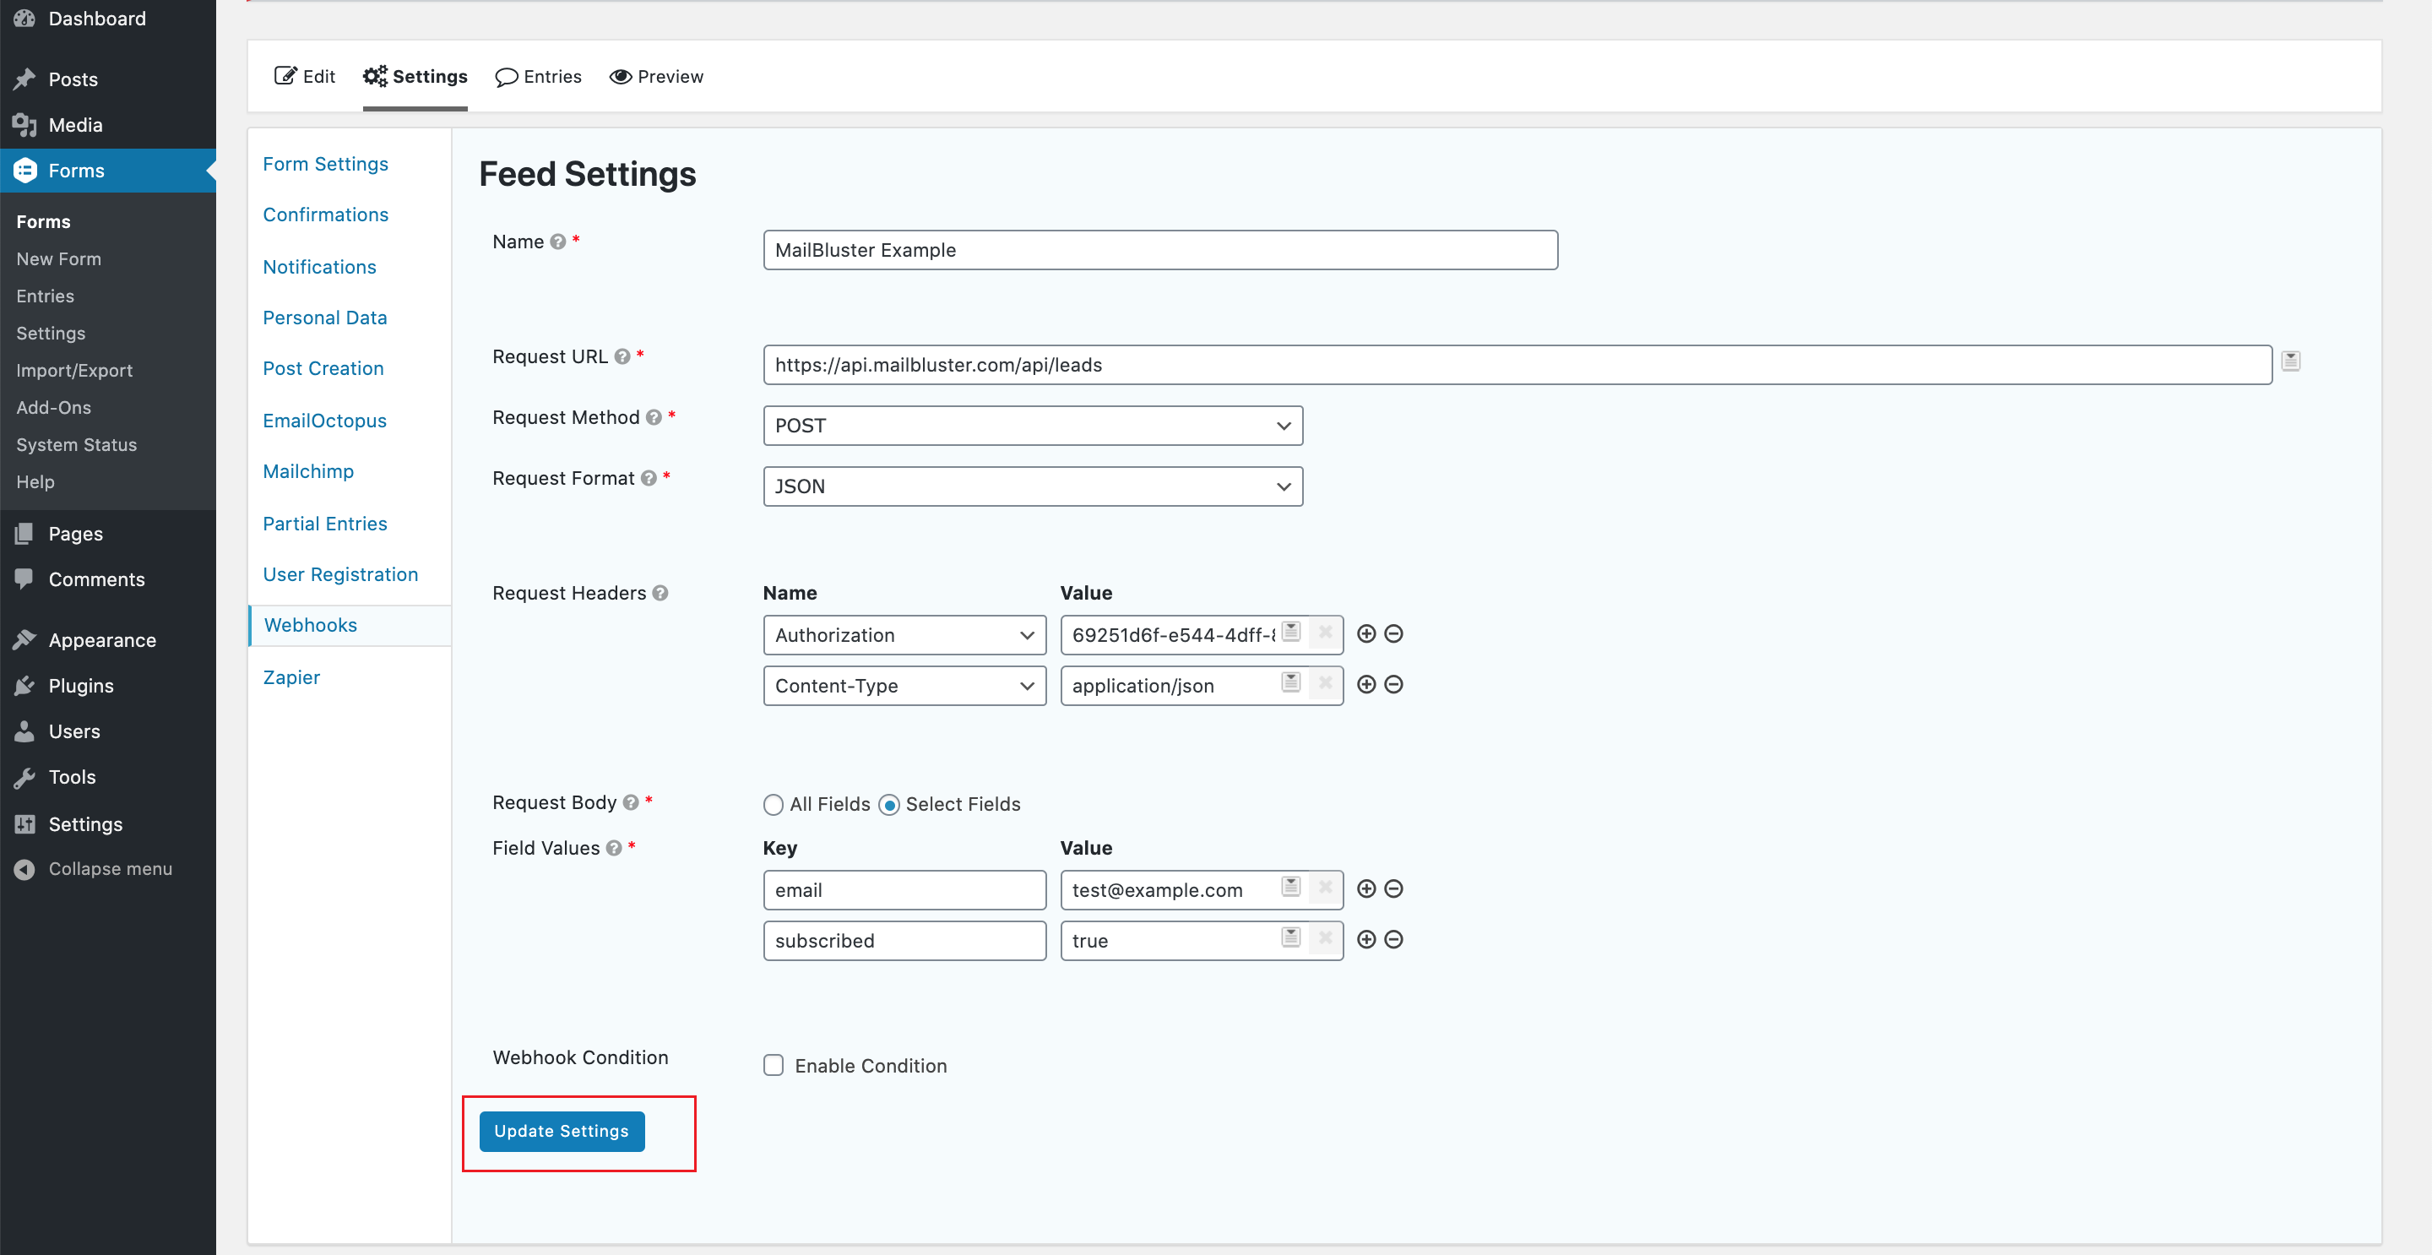2432x1255 pixels.
Task: Select the Select Fields radio button
Action: [890, 804]
